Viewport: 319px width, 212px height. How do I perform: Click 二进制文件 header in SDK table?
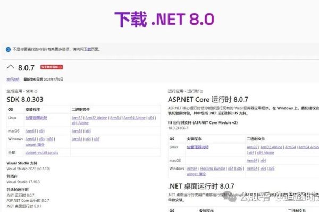[81, 109]
